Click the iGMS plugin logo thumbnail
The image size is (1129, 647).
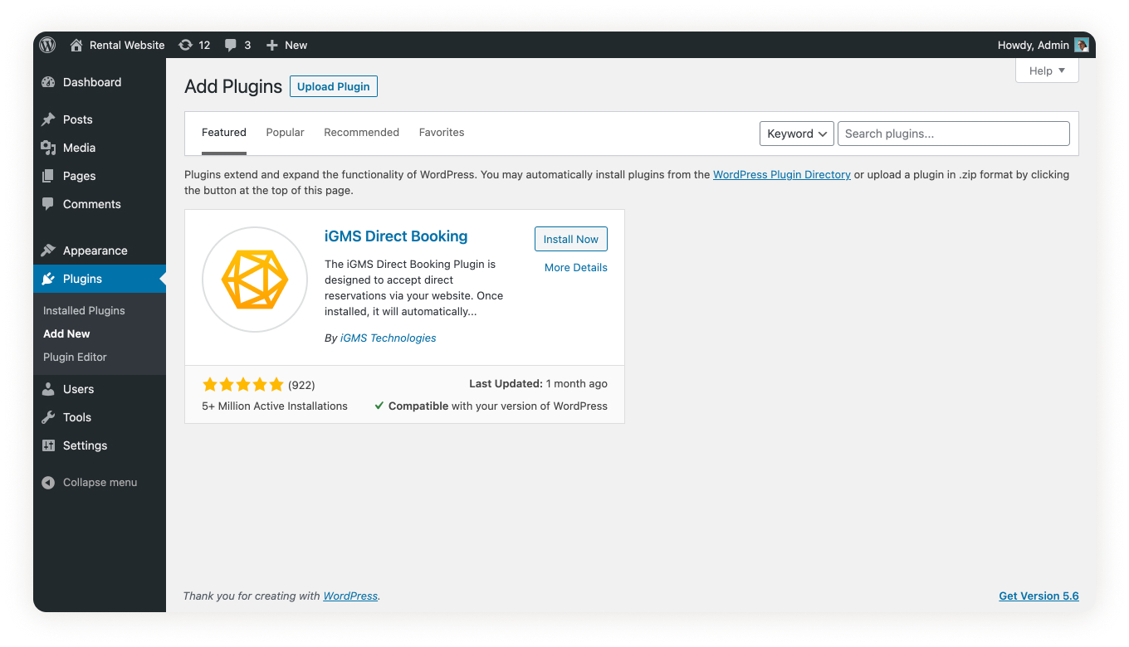click(255, 280)
